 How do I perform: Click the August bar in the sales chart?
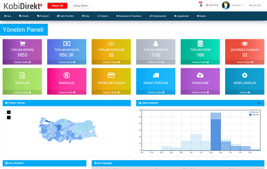(216, 134)
